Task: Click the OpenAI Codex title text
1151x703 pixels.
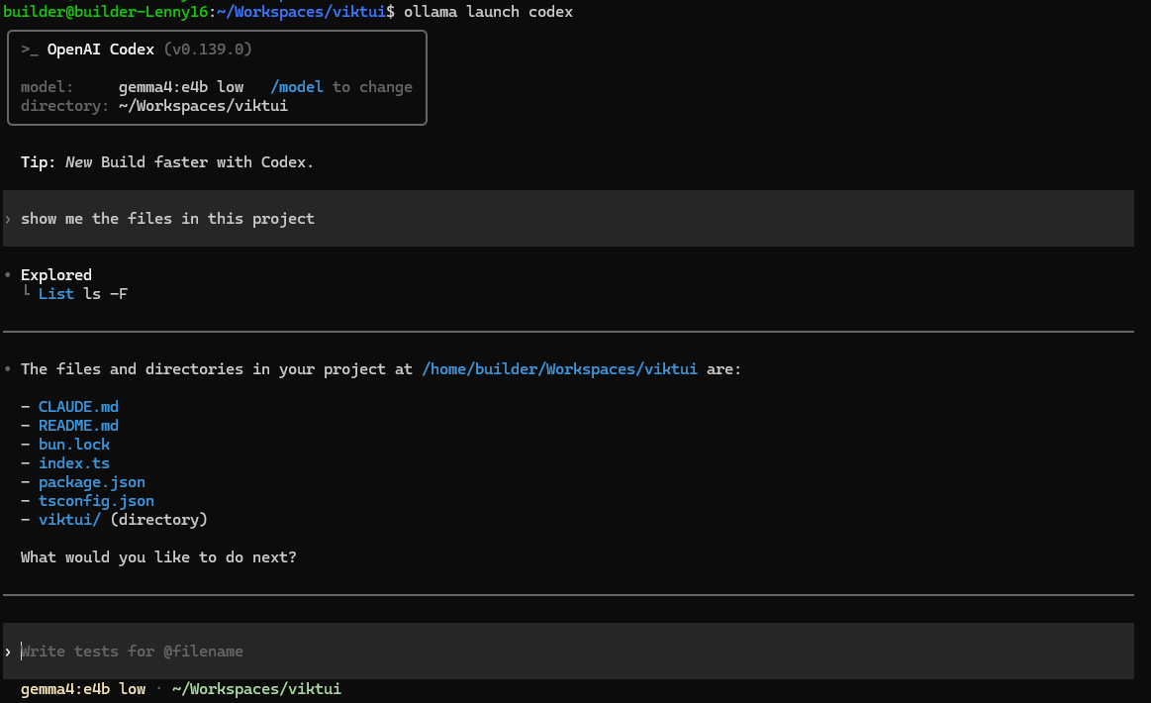Action: click(101, 50)
